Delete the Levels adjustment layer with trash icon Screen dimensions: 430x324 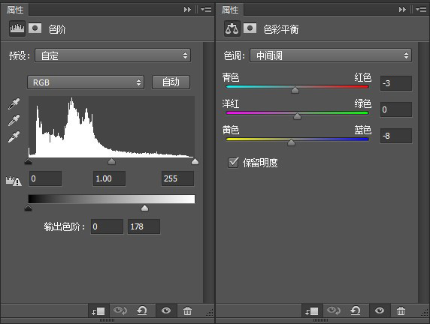(x=188, y=310)
